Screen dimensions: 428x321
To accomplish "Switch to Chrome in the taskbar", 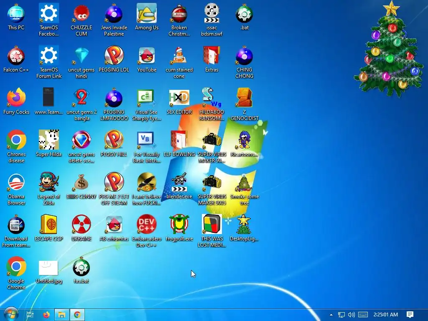I will [77, 315].
